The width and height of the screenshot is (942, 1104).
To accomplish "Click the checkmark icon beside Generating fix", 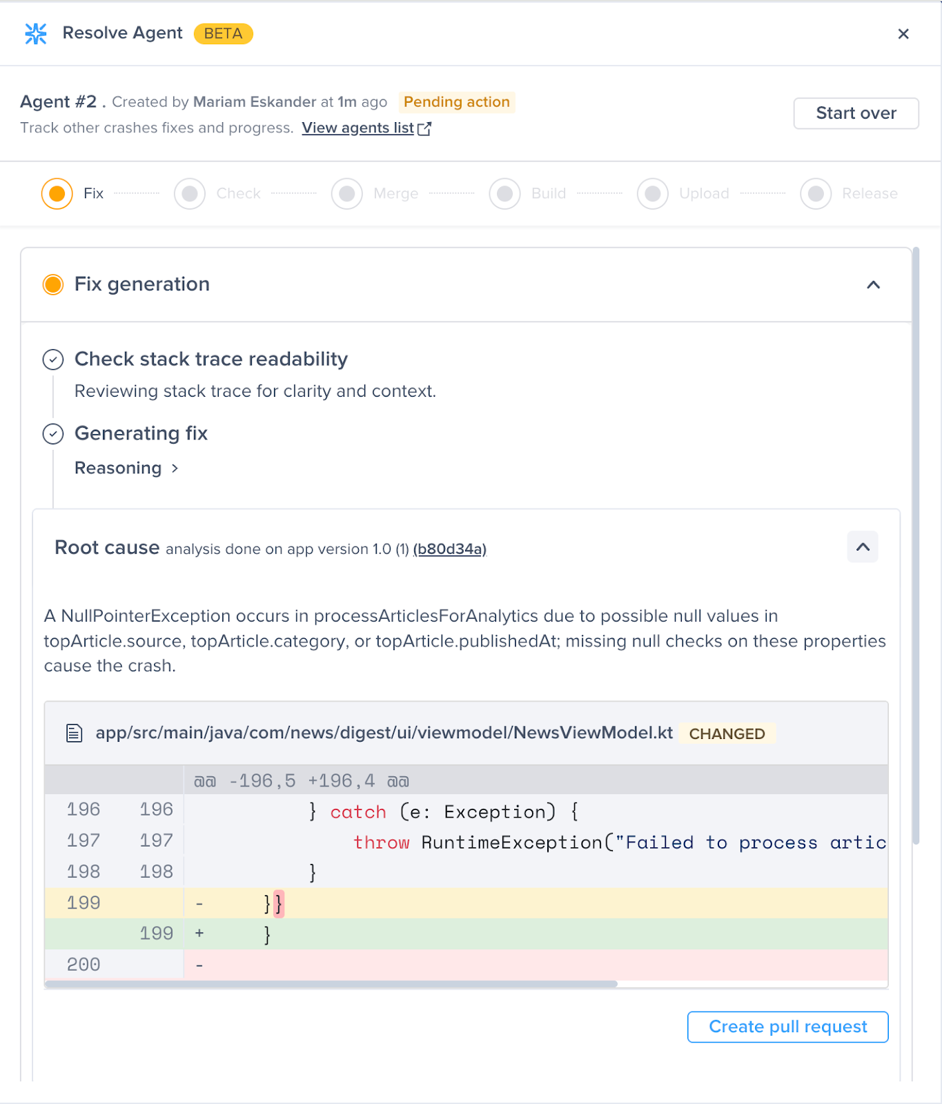I will [53, 434].
